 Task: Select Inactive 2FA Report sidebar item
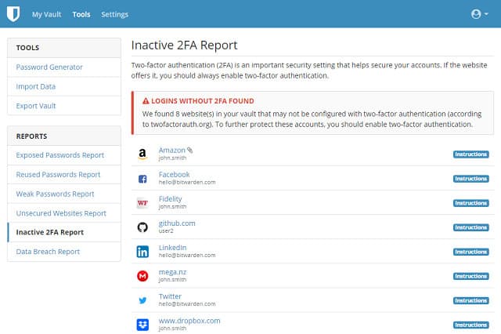pos(64,232)
